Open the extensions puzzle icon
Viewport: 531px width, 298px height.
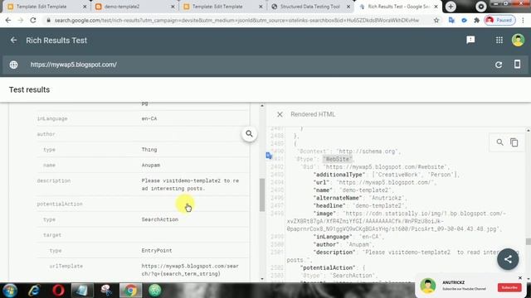[x=476, y=20]
